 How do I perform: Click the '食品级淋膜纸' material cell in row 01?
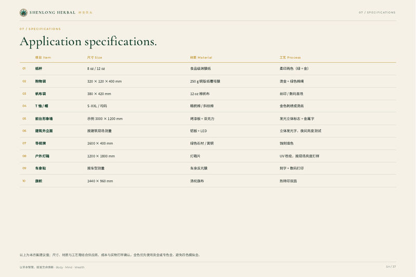click(x=200, y=69)
